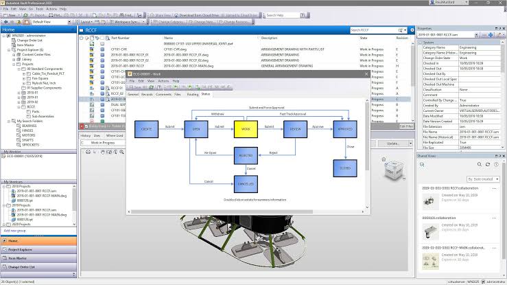
Task: Select the Sub Assemblies folder in the tree
Action: (43, 117)
